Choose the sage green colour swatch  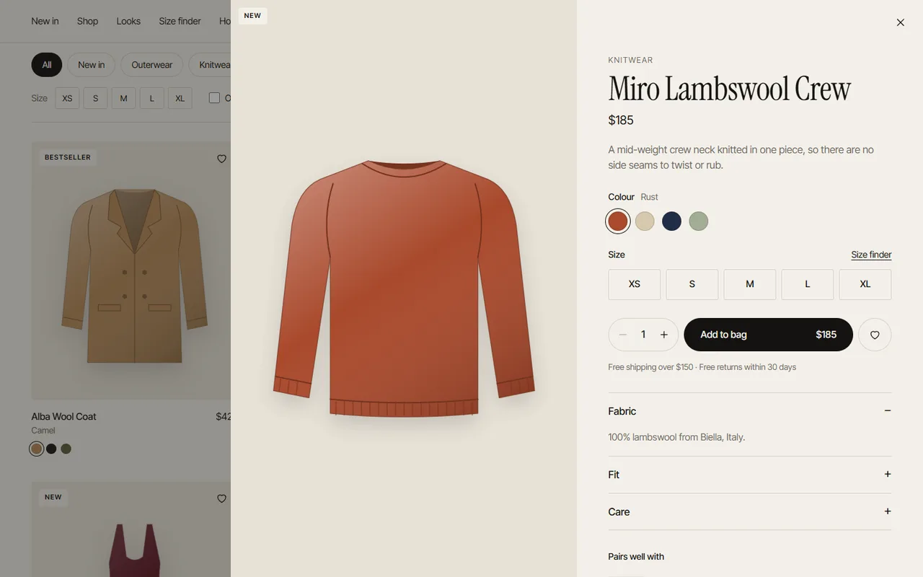[x=698, y=221]
